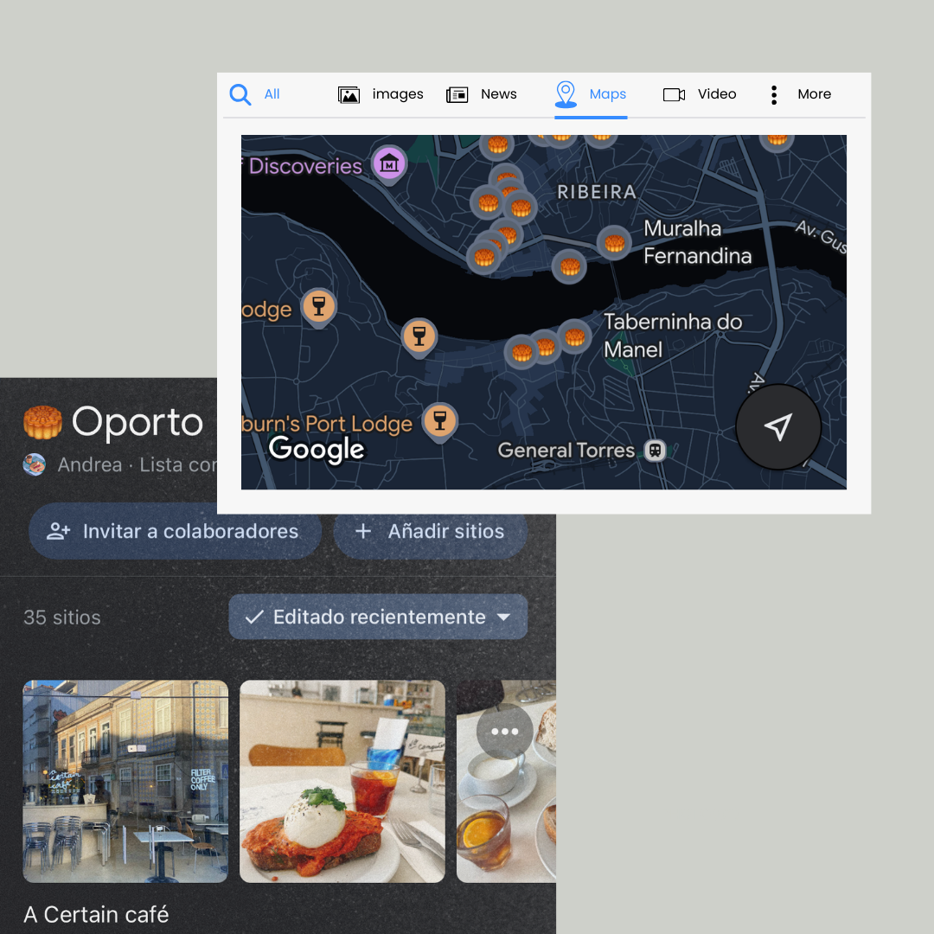Click the 35 sitios count text
The image size is (934, 934).
[62, 617]
